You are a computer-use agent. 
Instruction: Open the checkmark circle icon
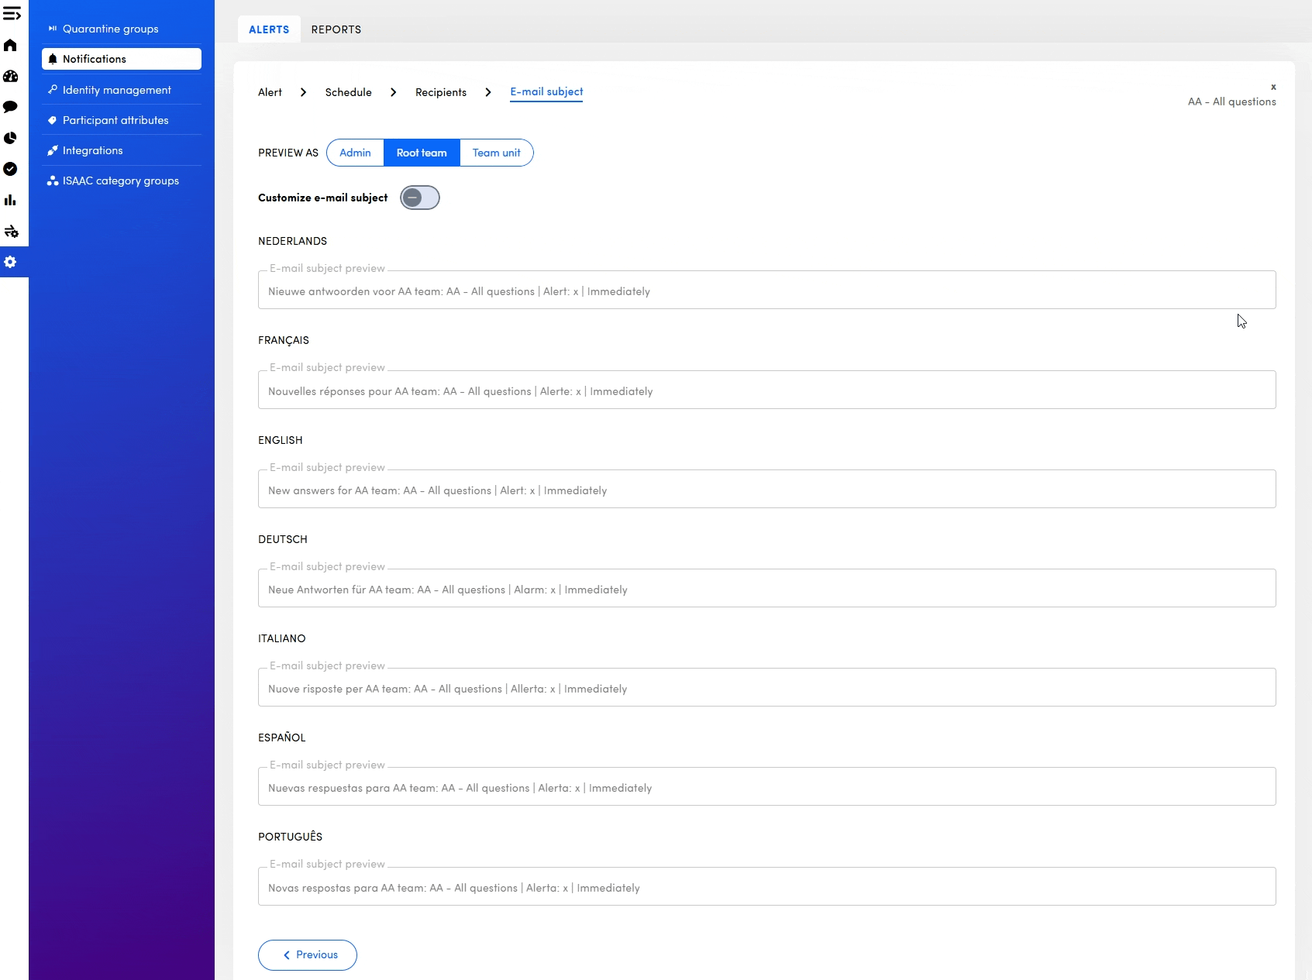tap(10, 169)
